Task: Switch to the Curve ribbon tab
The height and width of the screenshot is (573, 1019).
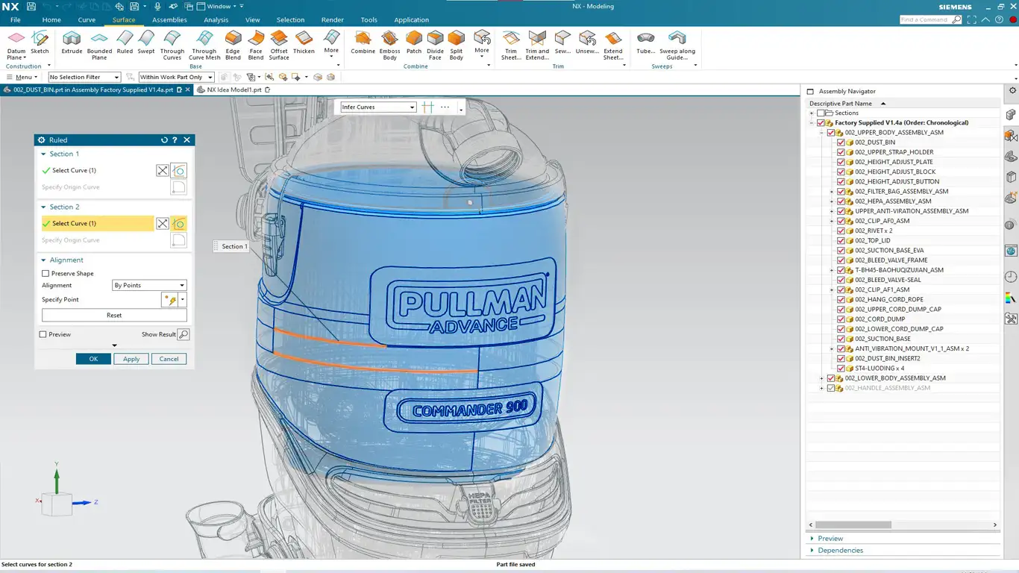Action: (x=87, y=20)
